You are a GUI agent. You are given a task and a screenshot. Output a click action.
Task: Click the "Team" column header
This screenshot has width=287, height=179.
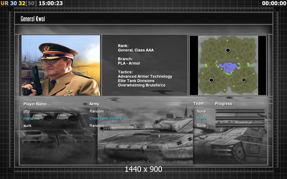pyautogui.click(x=199, y=104)
